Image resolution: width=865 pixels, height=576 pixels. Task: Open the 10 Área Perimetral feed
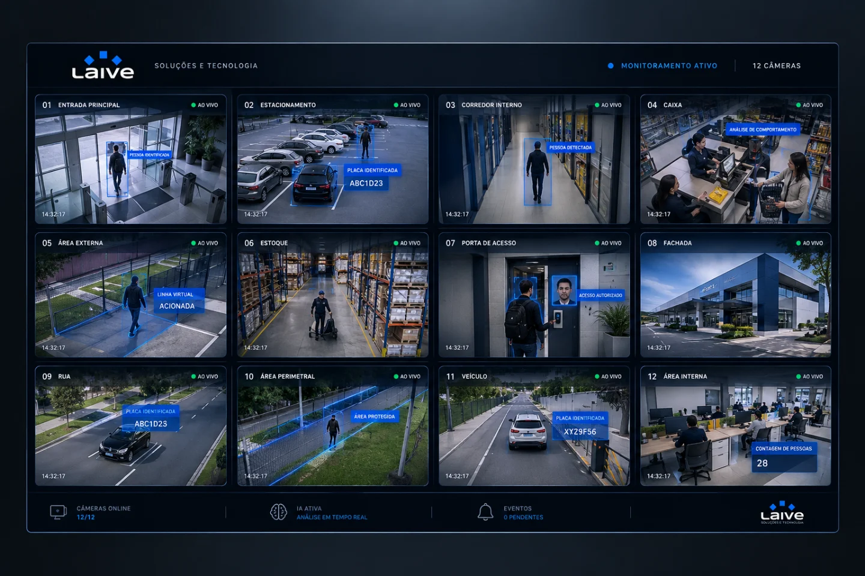point(333,426)
